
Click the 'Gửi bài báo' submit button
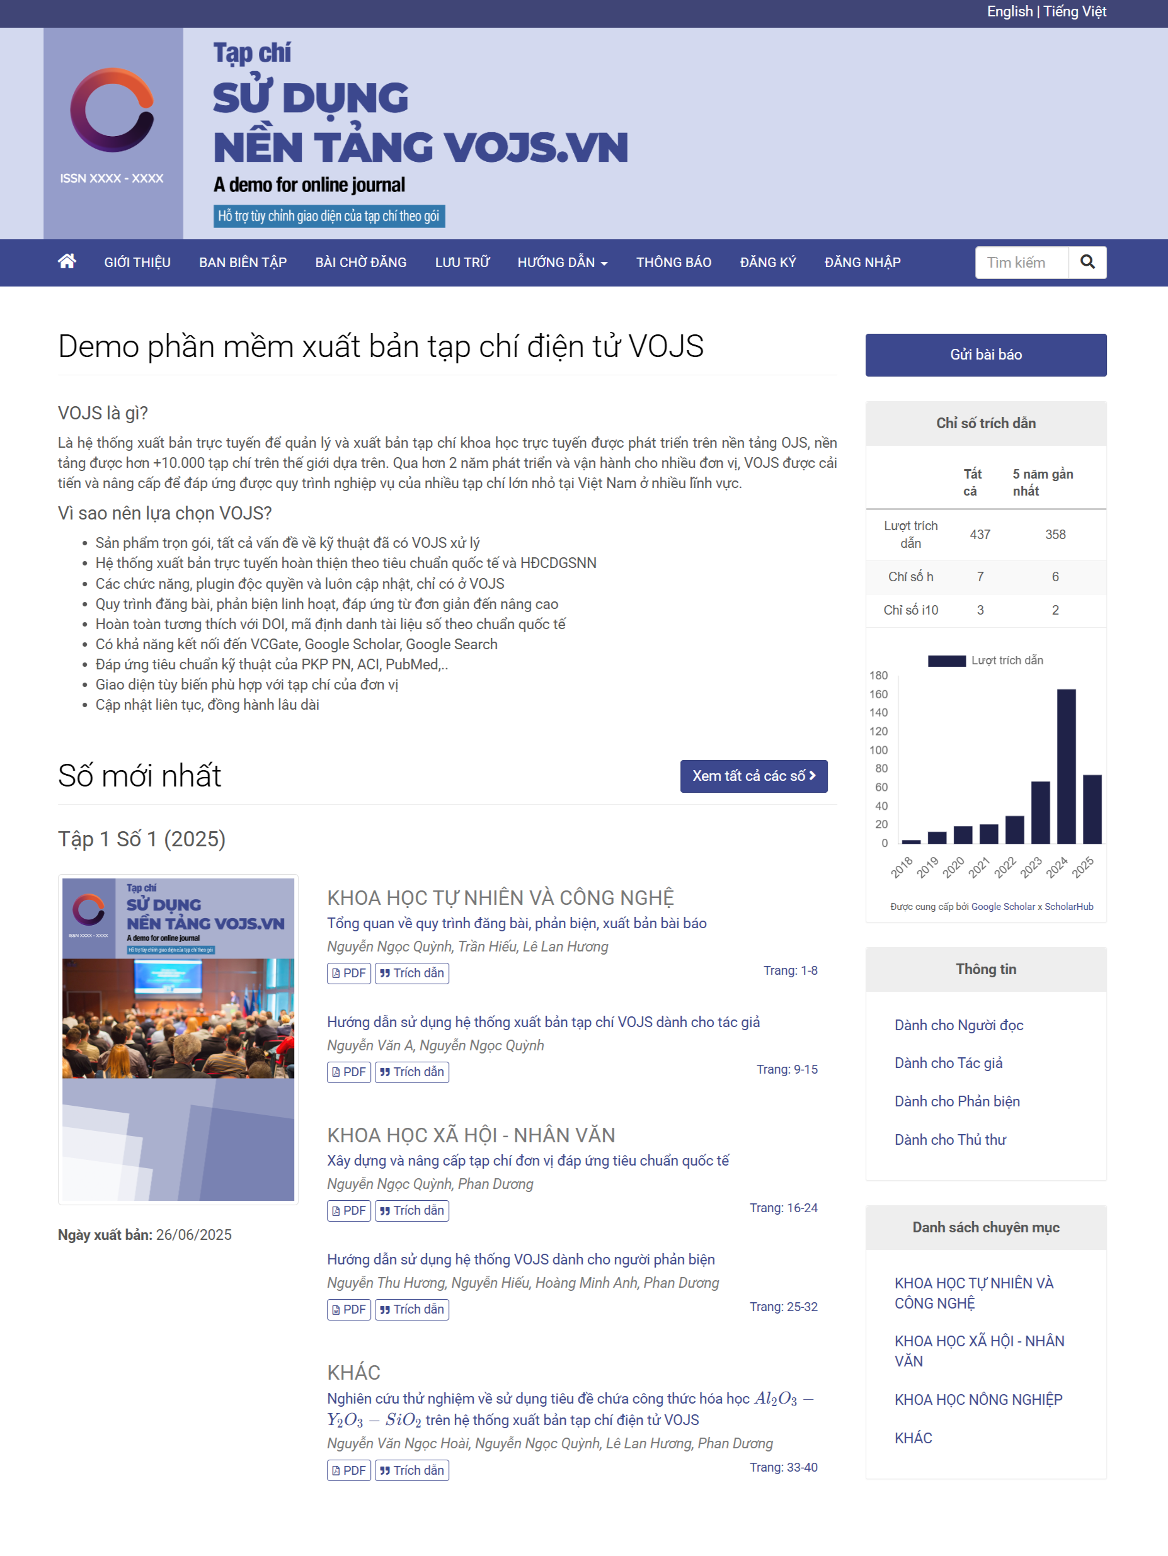[985, 355]
